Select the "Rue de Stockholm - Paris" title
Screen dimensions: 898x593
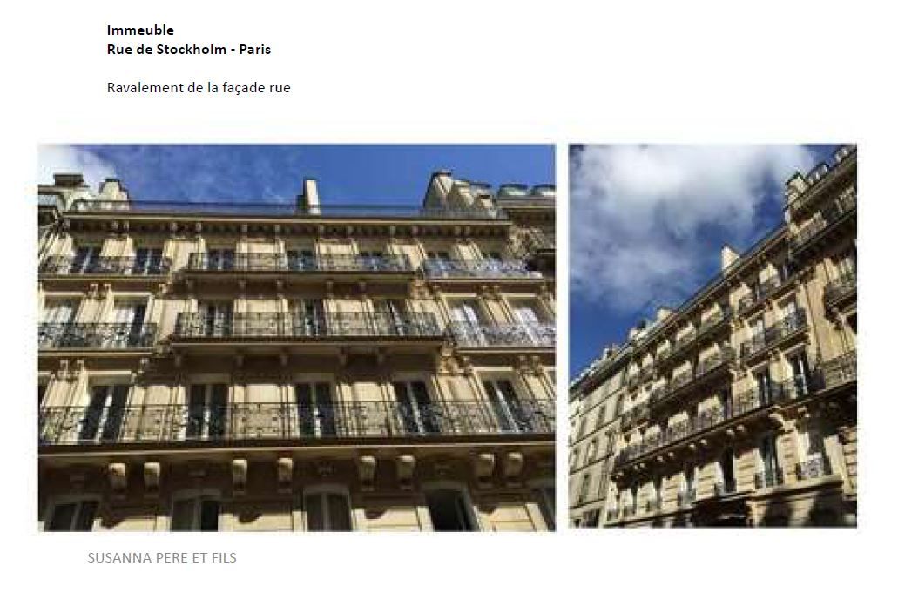188,50
